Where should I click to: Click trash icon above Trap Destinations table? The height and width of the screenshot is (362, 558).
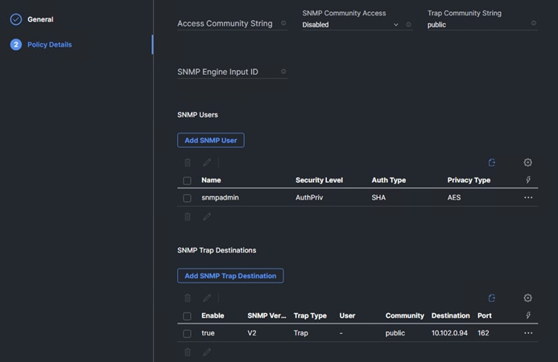pos(188,298)
